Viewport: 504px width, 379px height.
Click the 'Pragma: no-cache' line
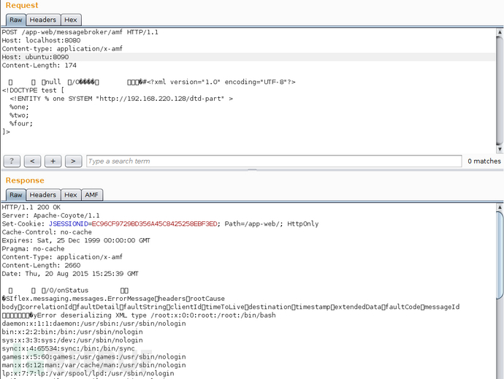(33, 249)
